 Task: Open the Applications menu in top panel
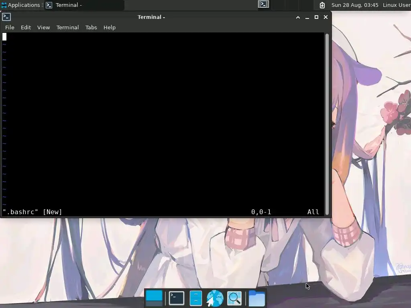click(x=22, y=5)
